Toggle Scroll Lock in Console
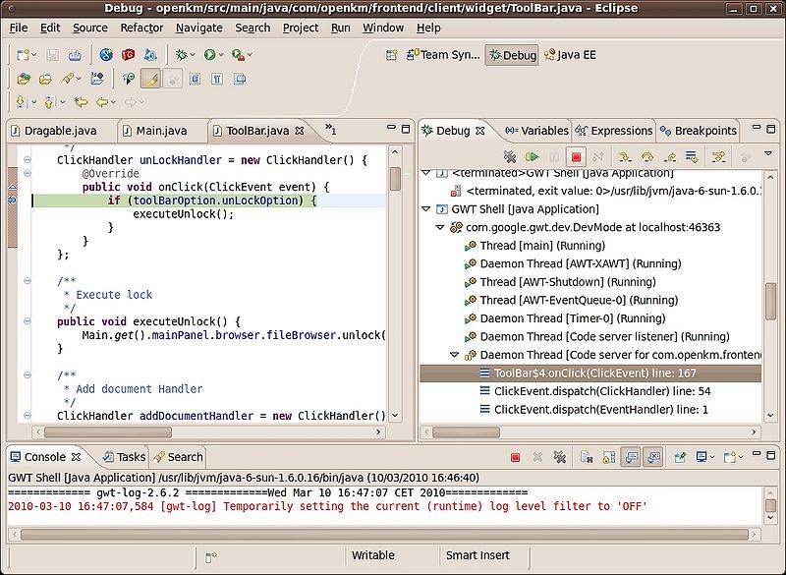This screenshot has width=786, height=575. (608, 457)
